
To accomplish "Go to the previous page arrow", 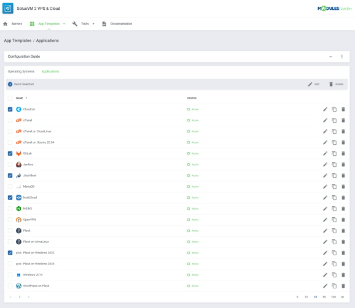I will coord(10,297).
